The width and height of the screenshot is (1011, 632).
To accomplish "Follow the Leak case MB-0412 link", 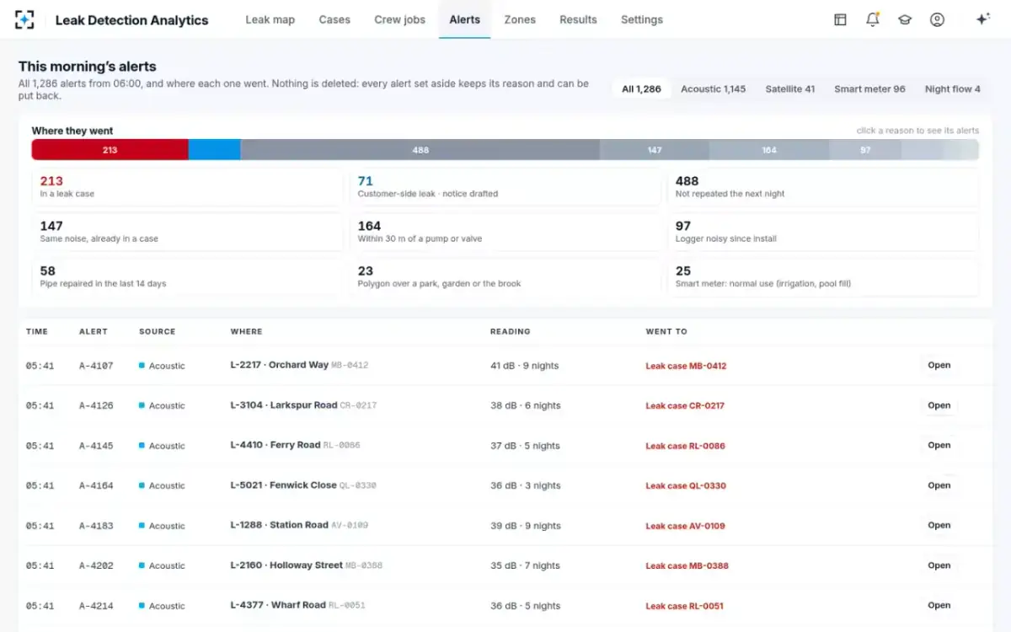I will coord(686,366).
